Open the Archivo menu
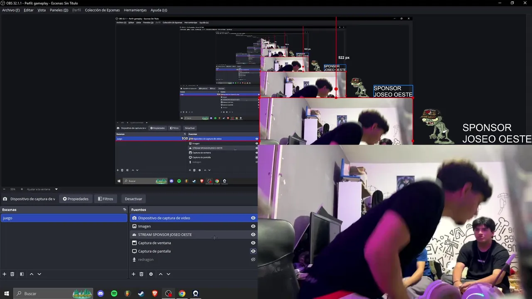The height and width of the screenshot is (299, 532). (11, 10)
